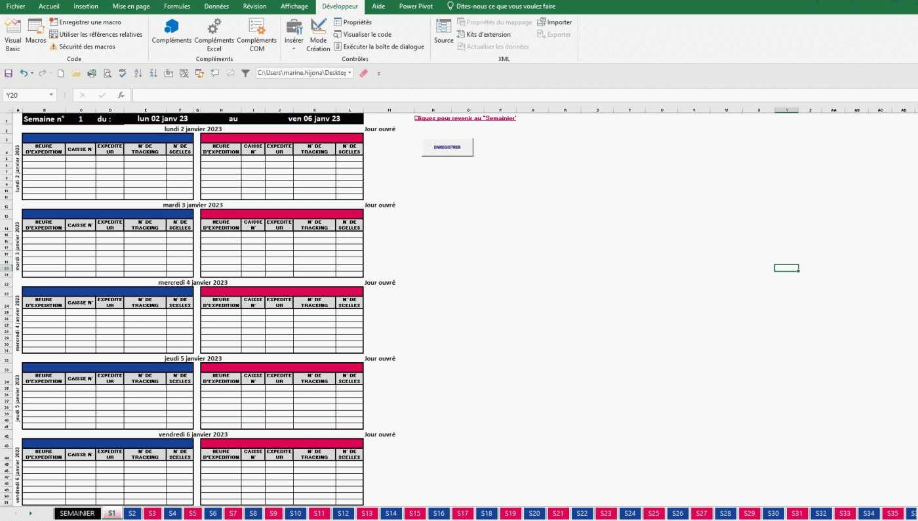Create a new blank workbook
918x521 pixels.
(61, 73)
